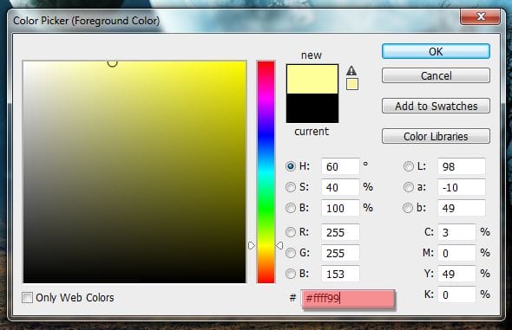
Task: Click the right hue slider arrow
Action: tap(279, 245)
